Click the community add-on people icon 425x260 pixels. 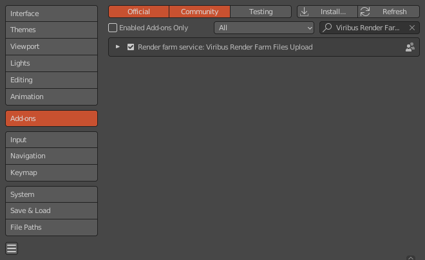point(410,47)
